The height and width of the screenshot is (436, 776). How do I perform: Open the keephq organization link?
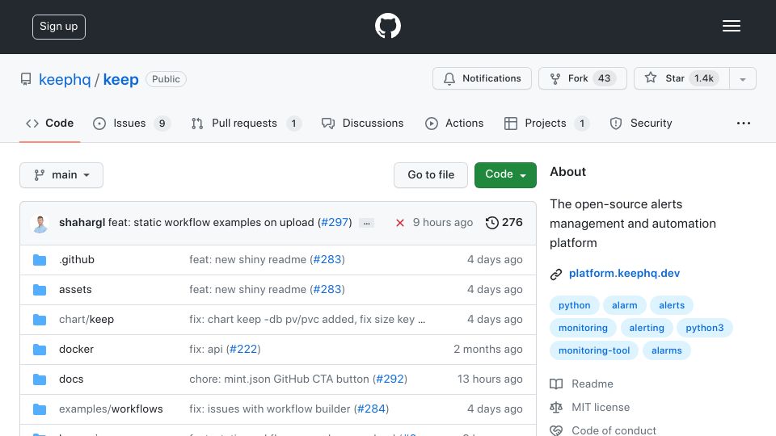coord(65,79)
